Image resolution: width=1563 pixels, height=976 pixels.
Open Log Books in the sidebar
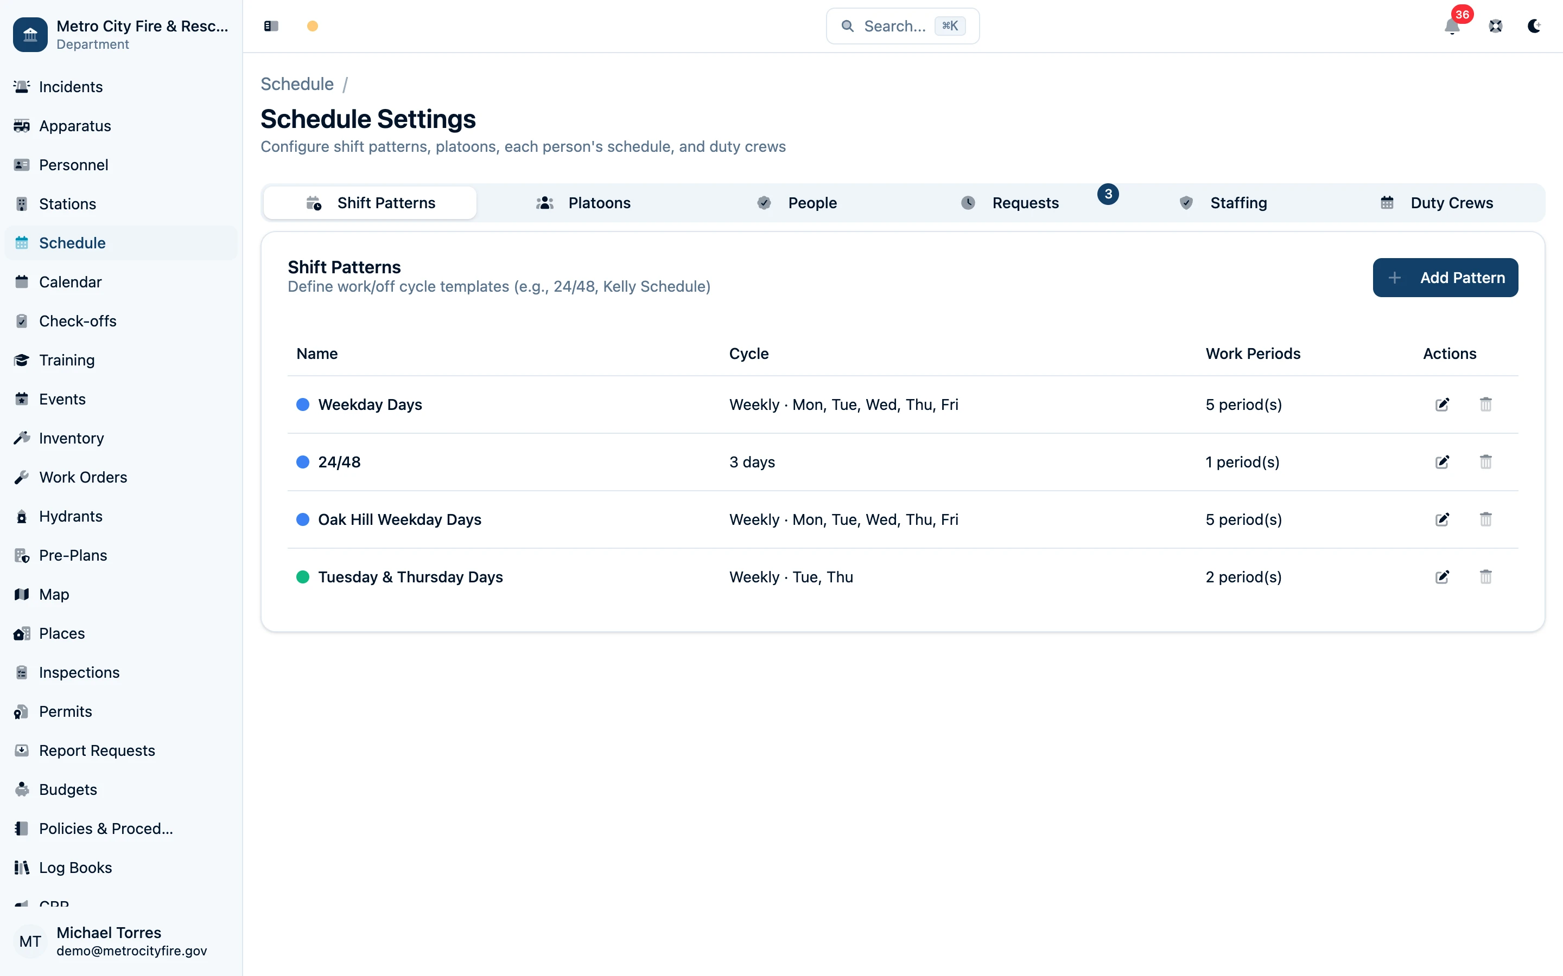click(121, 868)
